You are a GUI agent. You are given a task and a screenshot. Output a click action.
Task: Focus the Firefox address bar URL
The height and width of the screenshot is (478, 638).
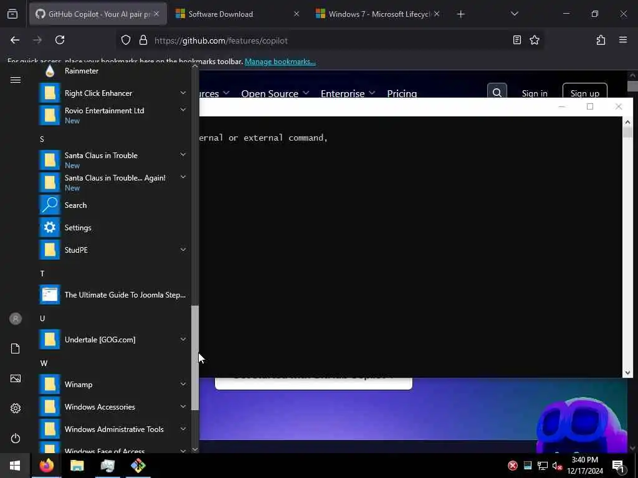coord(221,40)
